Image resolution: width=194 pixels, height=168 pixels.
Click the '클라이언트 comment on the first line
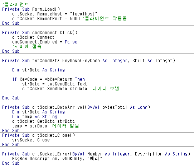point(16,4)
